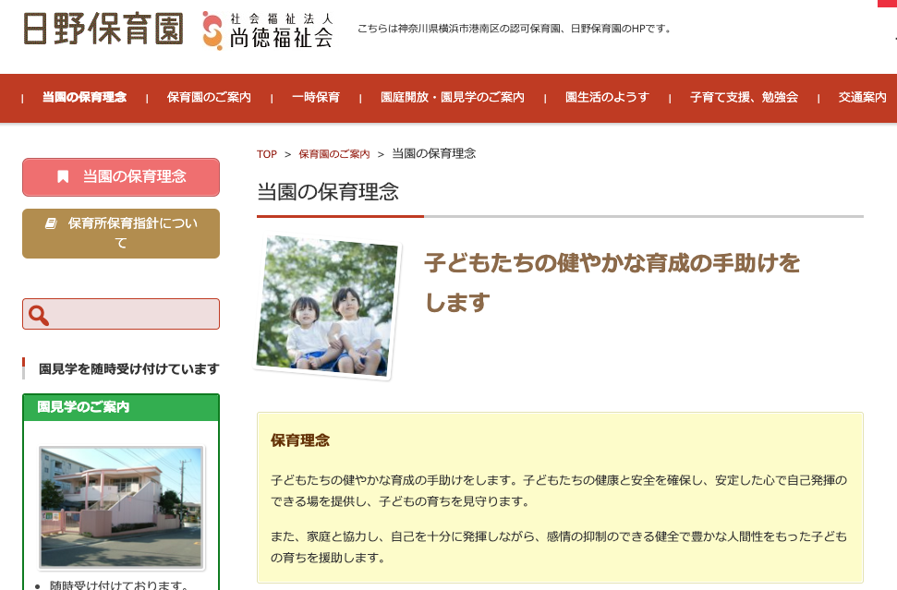Click the 日野保育園 site logo
The height and width of the screenshot is (590, 897).
click(103, 29)
